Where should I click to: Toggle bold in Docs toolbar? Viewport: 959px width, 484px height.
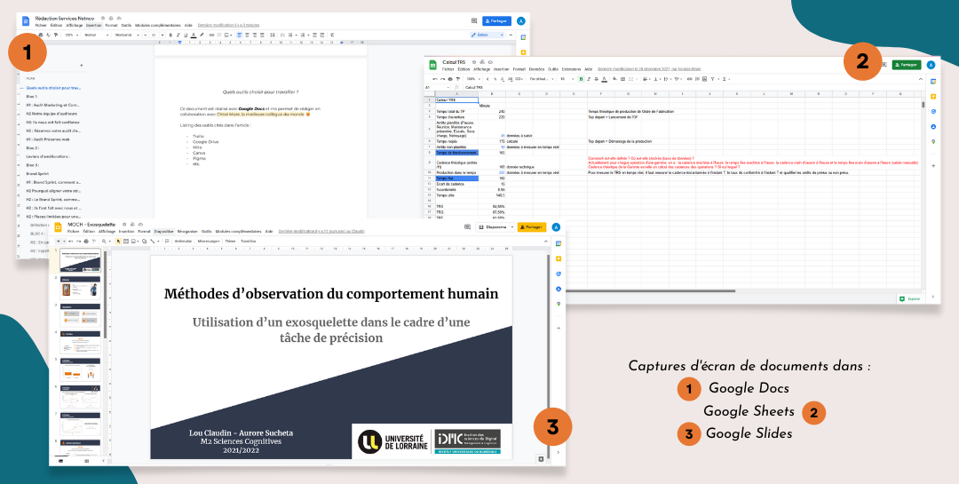click(x=170, y=35)
